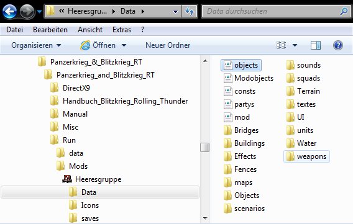Viewport: 353px width, 224px height.
Task: Click the UI folder name
Action: (301, 117)
